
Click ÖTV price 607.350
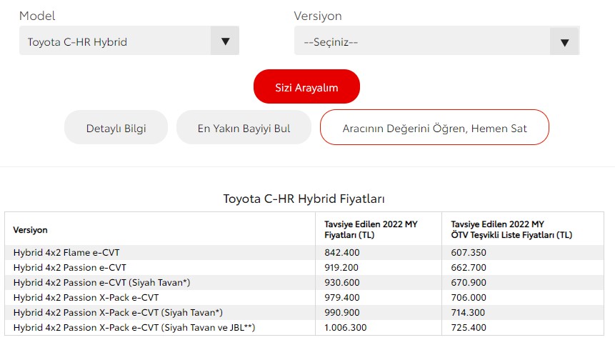(x=469, y=253)
